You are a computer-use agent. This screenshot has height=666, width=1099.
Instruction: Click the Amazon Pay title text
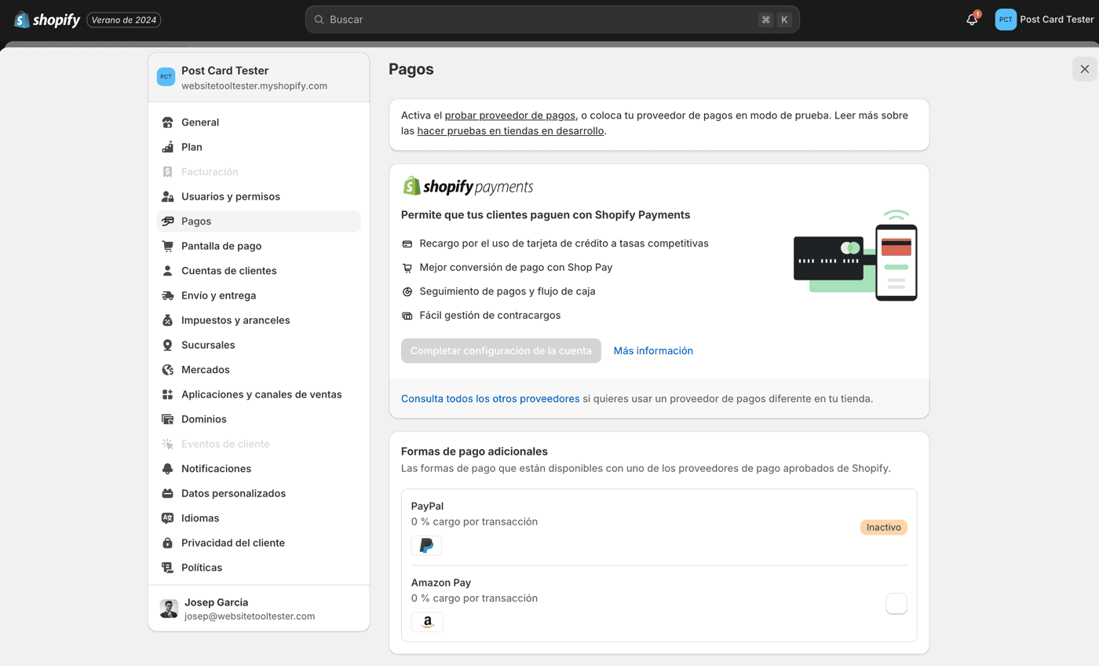pyautogui.click(x=441, y=583)
